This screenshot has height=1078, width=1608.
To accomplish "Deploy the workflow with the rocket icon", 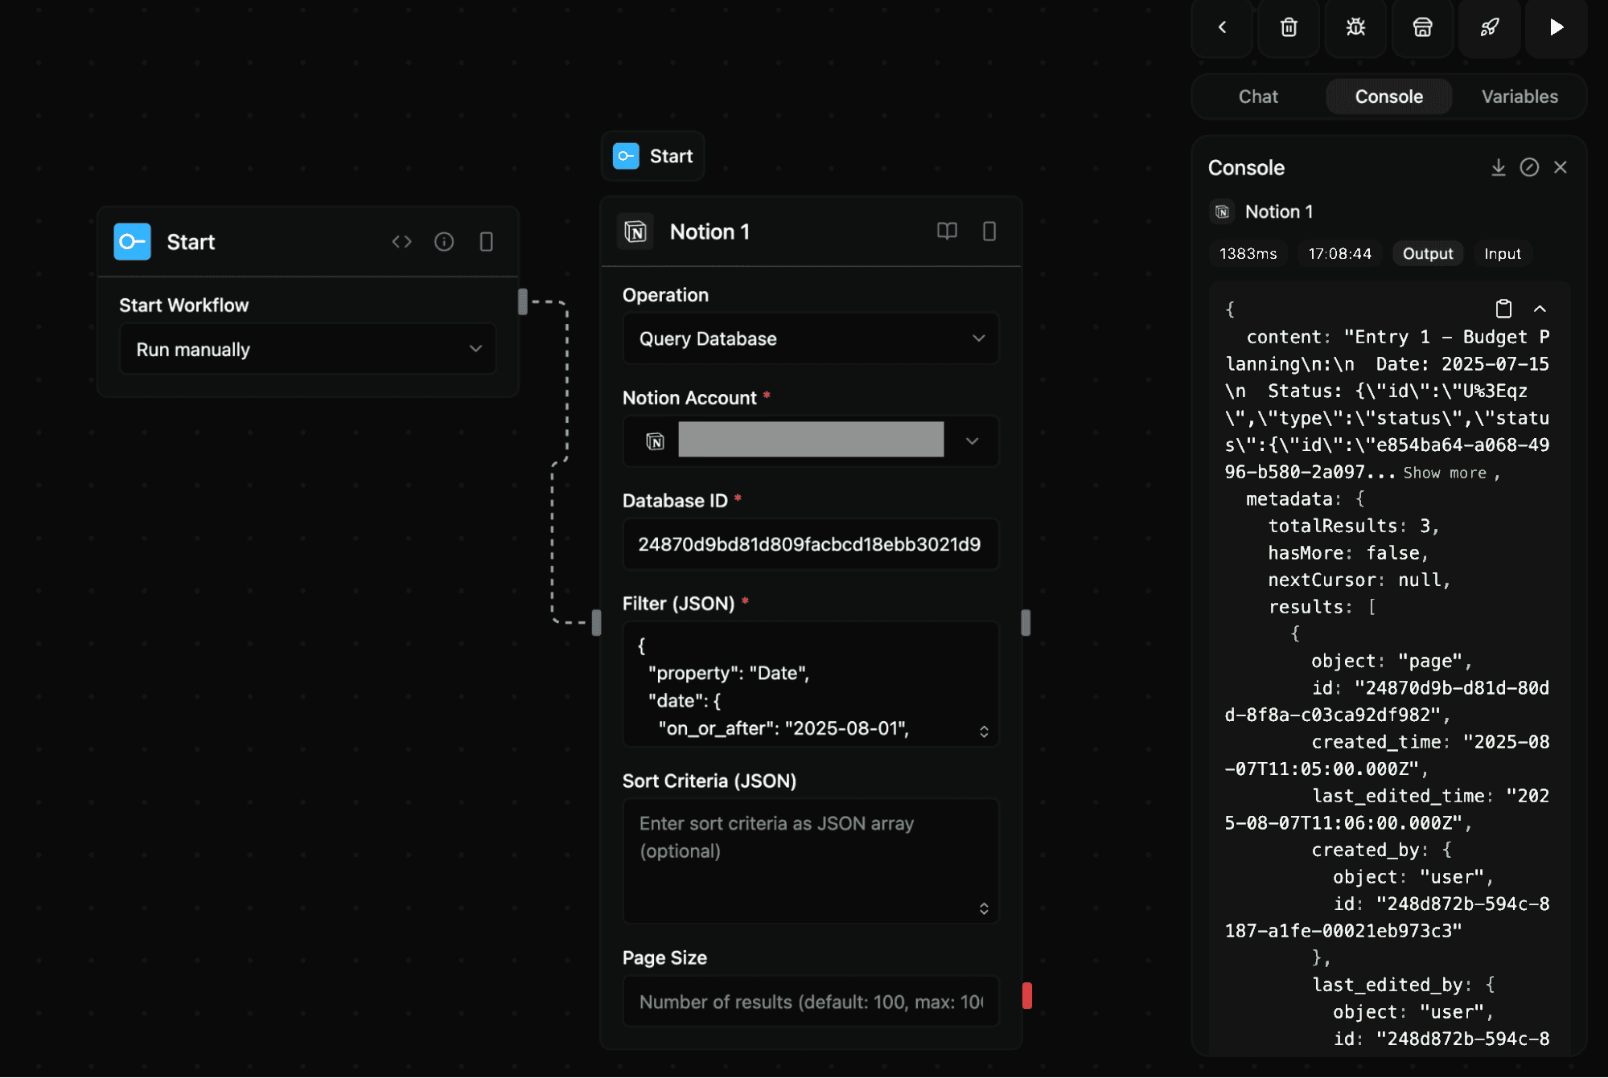I will click(x=1489, y=28).
